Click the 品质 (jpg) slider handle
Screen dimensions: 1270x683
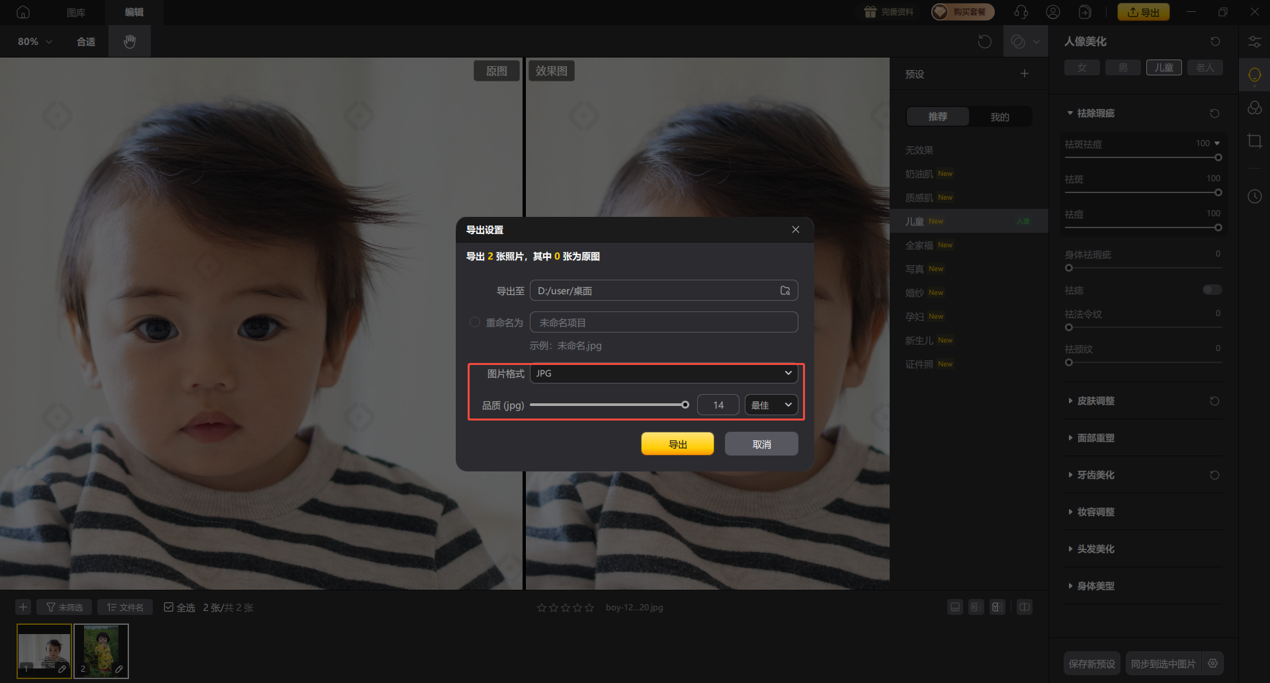(685, 405)
